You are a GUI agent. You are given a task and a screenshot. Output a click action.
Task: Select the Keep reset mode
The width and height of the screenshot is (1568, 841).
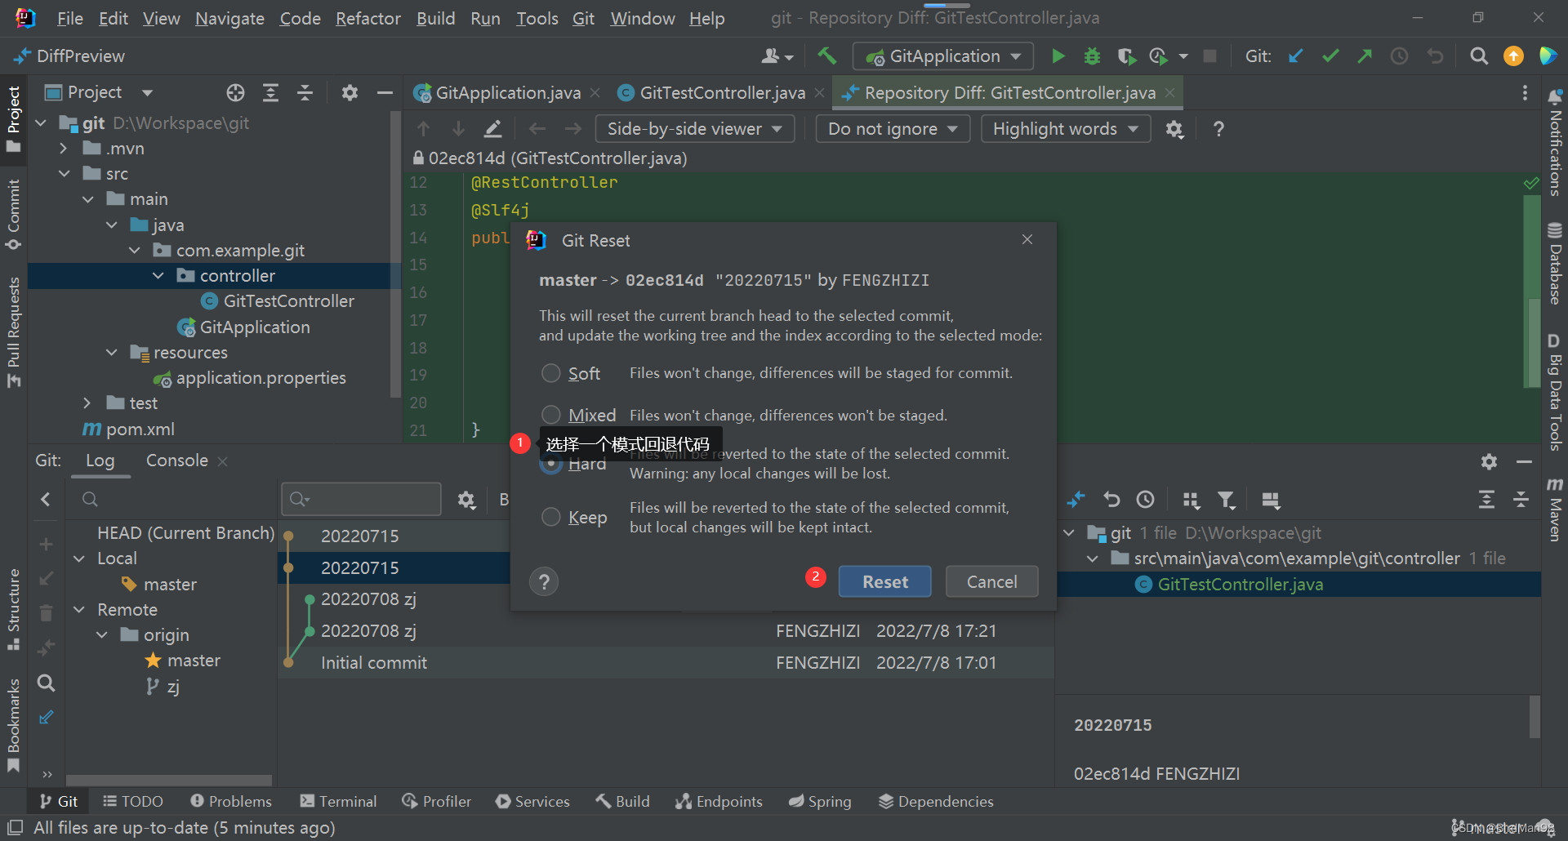click(551, 517)
